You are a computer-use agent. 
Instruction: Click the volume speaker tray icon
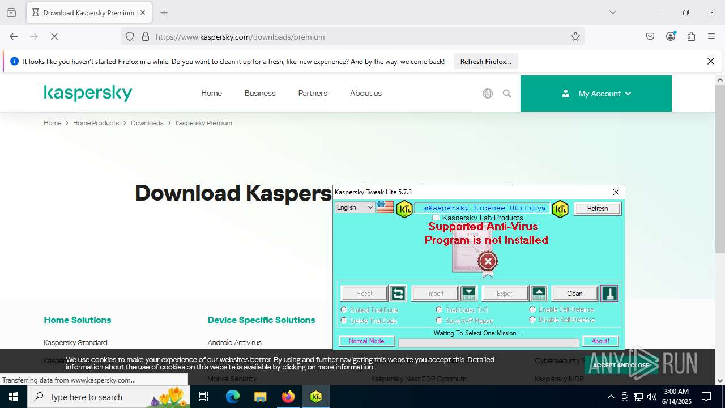(652, 397)
